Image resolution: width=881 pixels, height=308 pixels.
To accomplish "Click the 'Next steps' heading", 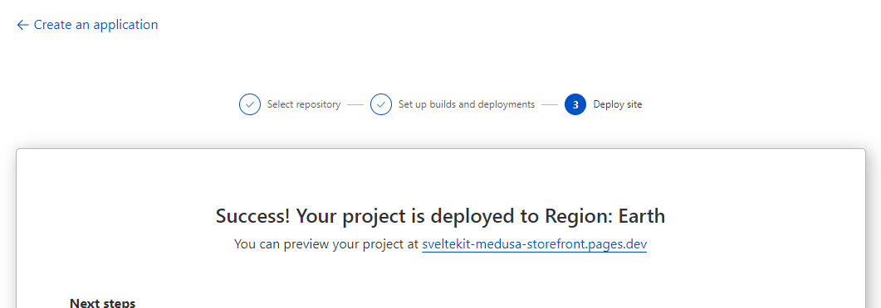I will point(103,303).
